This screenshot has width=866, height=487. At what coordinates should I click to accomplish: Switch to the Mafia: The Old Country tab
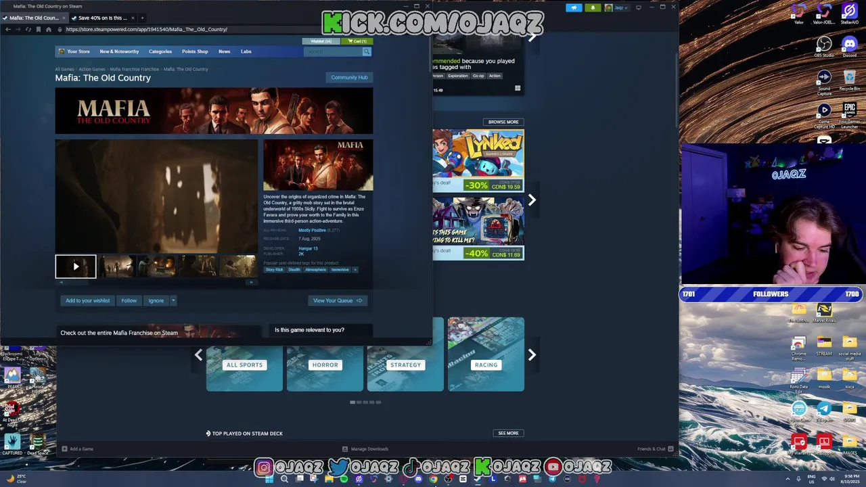(33, 18)
